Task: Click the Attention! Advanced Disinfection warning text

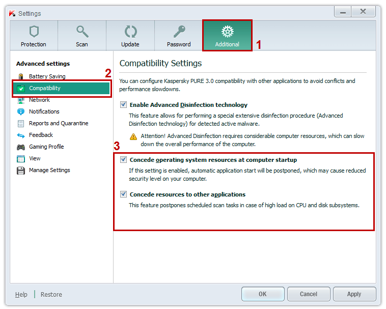Action: [x=253, y=140]
